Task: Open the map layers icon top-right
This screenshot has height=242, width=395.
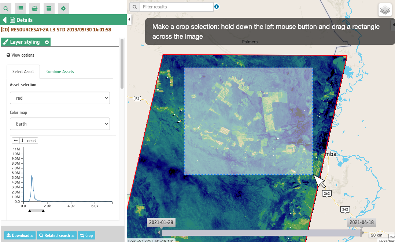Action: tap(385, 10)
